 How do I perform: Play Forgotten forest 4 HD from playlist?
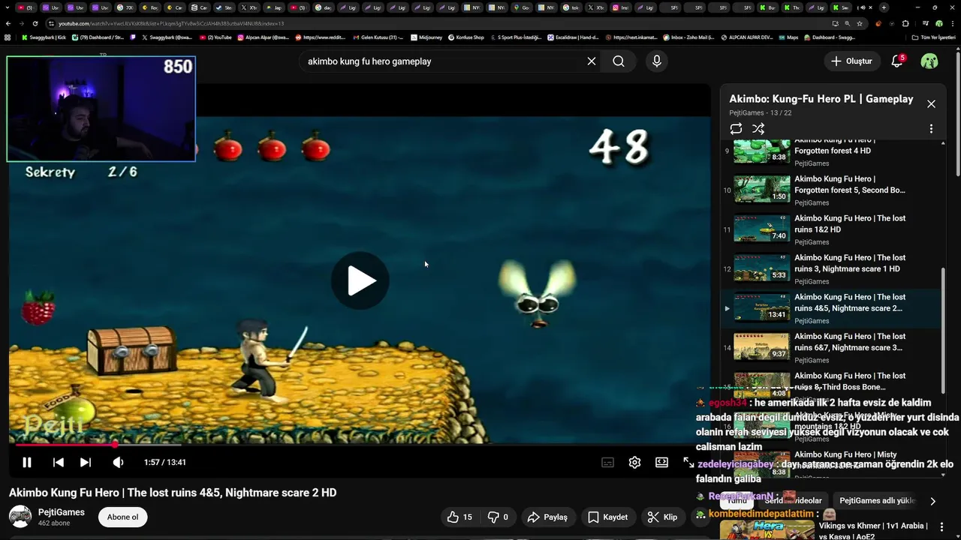(830, 151)
